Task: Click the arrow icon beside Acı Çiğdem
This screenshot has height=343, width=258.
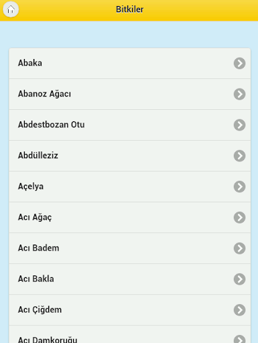Action: click(240, 310)
